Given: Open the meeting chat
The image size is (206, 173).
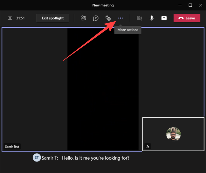Looking at the screenshot, I should pyautogui.click(x=96, y=18).
